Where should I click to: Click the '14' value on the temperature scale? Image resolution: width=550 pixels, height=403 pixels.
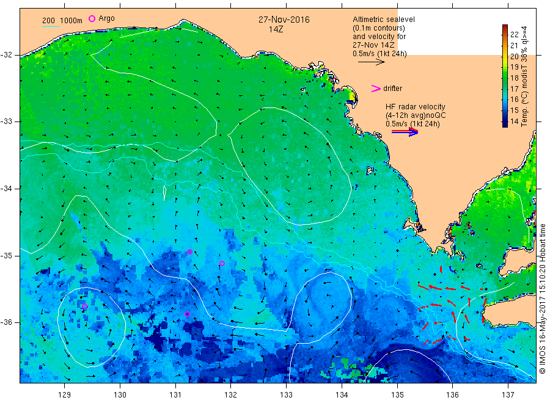[x=514, y=122]
